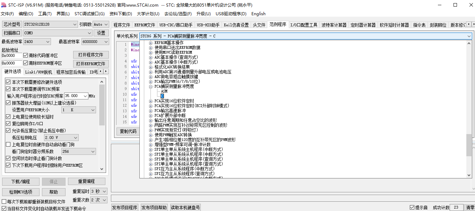Click the 打开程序文件 button
475x211 pixels.
point(91,55)
